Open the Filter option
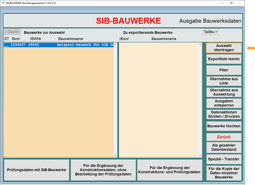This screenshot has height=185, width=255. click(224, 70)
